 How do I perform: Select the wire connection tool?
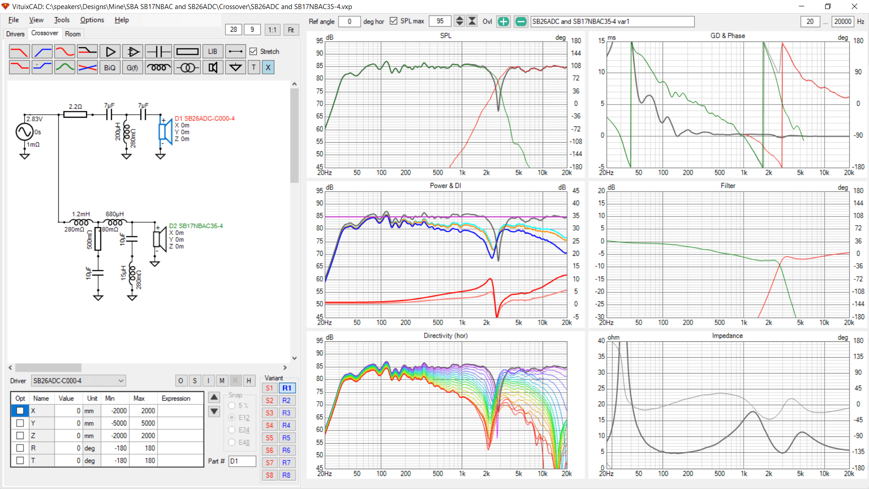click(235, 52)
